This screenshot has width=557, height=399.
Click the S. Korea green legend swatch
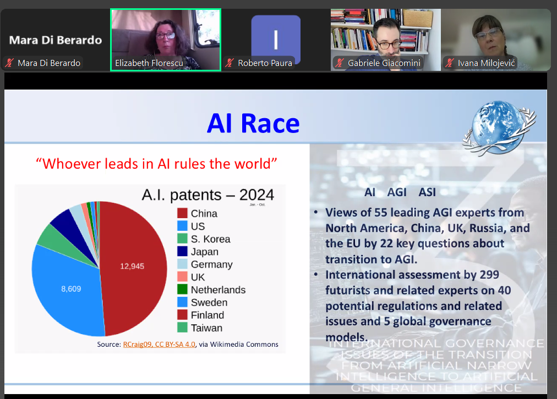click(183, 239)
